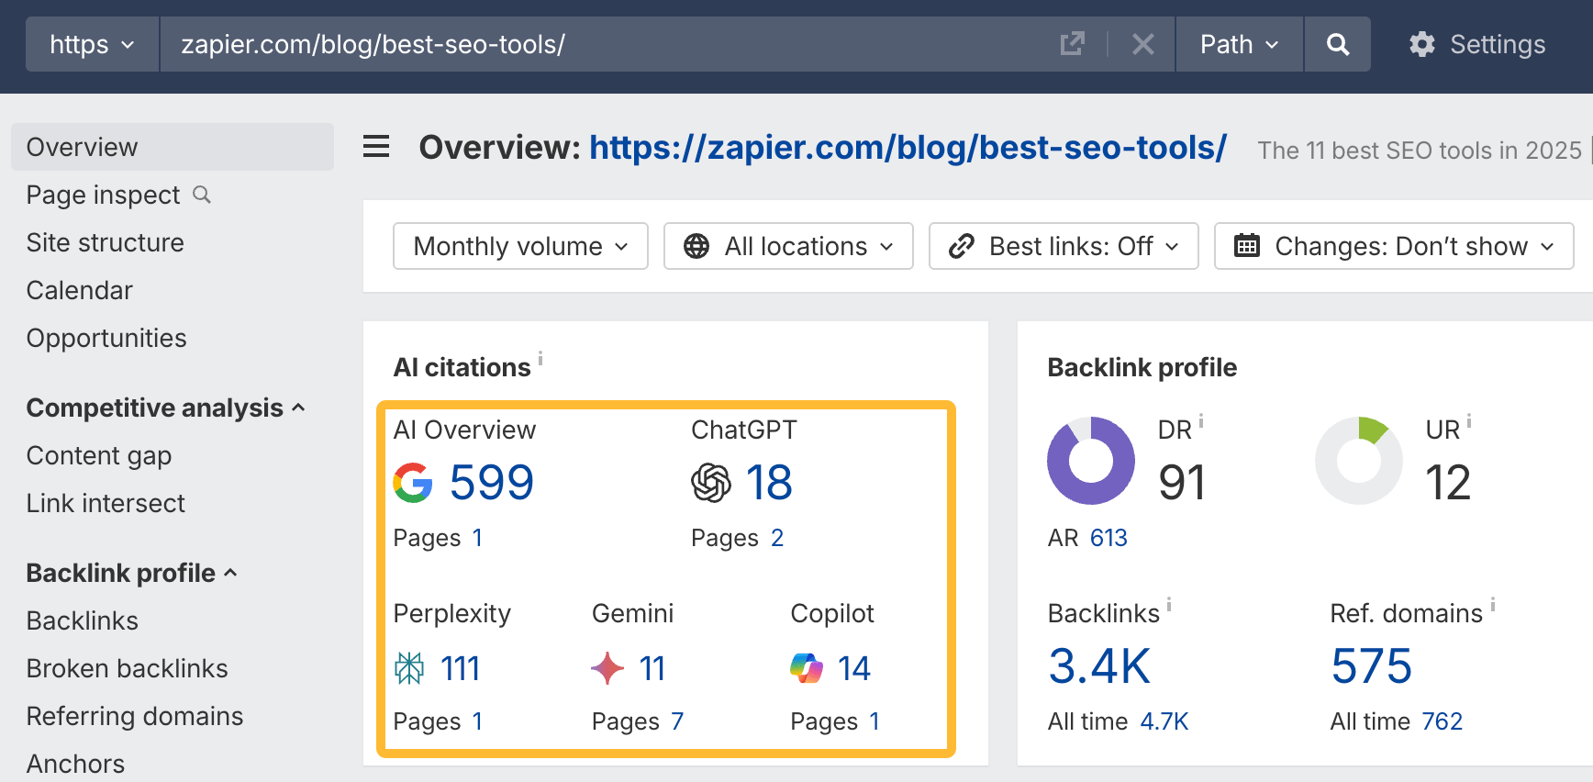Open All locations dropdown
Image resolution: width=1593 pixels, height=782 pixels.
(x=788, y=246)
